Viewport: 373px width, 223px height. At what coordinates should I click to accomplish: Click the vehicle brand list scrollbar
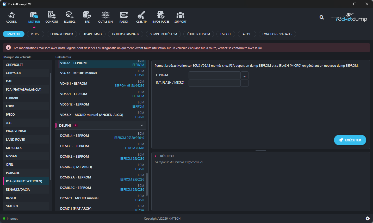click(x=51, y=126)
